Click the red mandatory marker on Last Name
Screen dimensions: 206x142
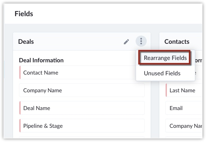[x=166, y=90]
